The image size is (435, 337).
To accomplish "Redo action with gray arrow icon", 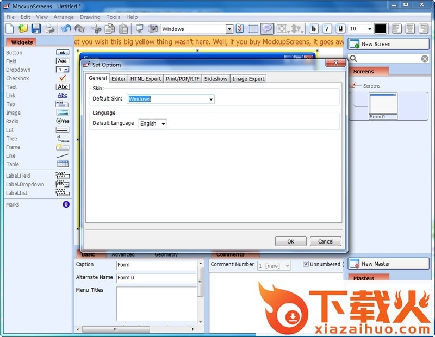I will click(x=79, y=29).
